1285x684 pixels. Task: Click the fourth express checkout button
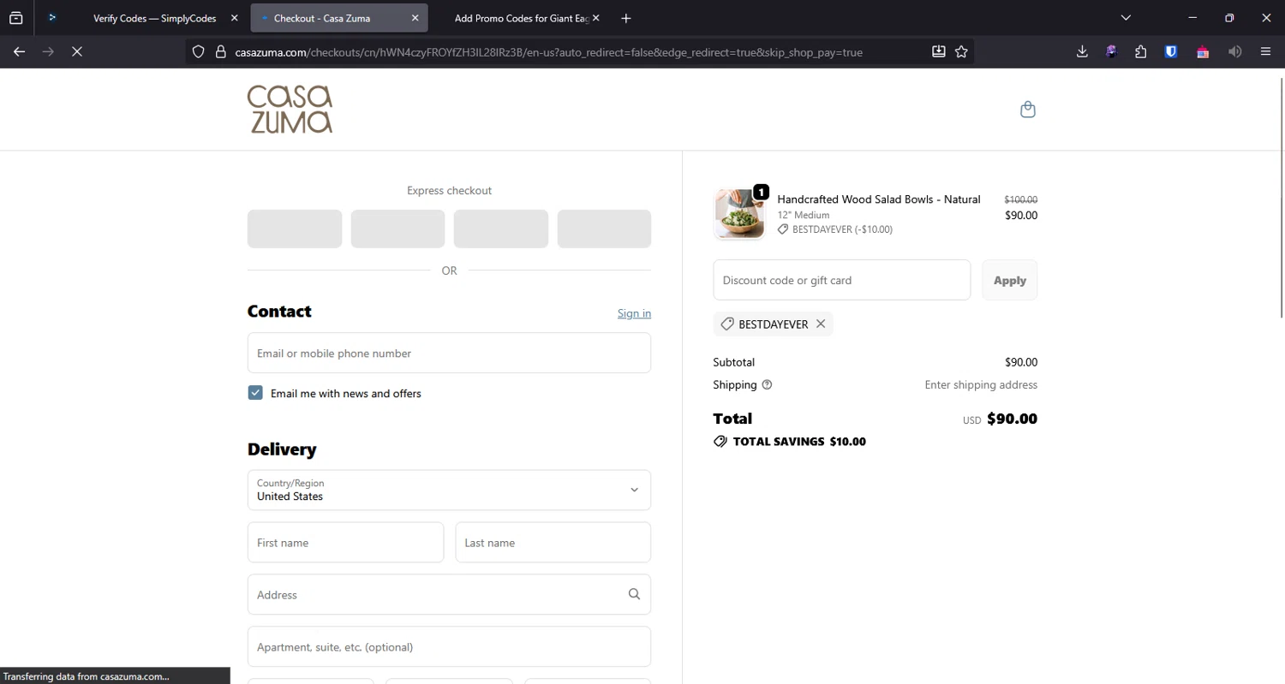pos(604,229)
